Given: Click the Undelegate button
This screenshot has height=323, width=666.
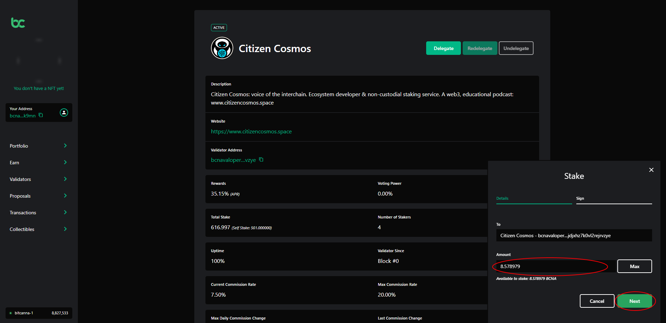Looking at the screenshot, I should 516,48.
